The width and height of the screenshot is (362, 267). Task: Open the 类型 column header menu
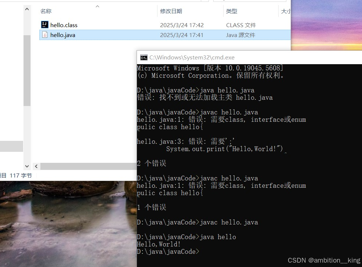[x=232, y=11]
